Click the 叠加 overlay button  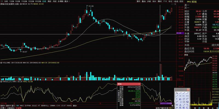click(x=144, y=1)
